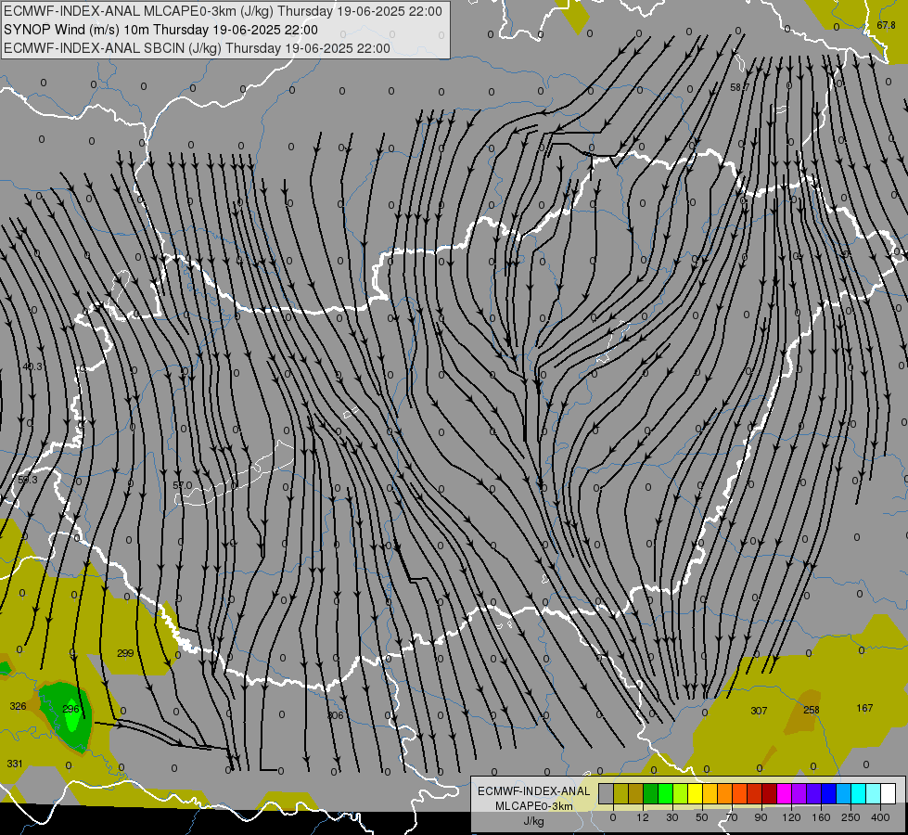This screenshot has width=908, height=835.
Task: Select the gray swatch in the legend
Action: tap(607, 793)
